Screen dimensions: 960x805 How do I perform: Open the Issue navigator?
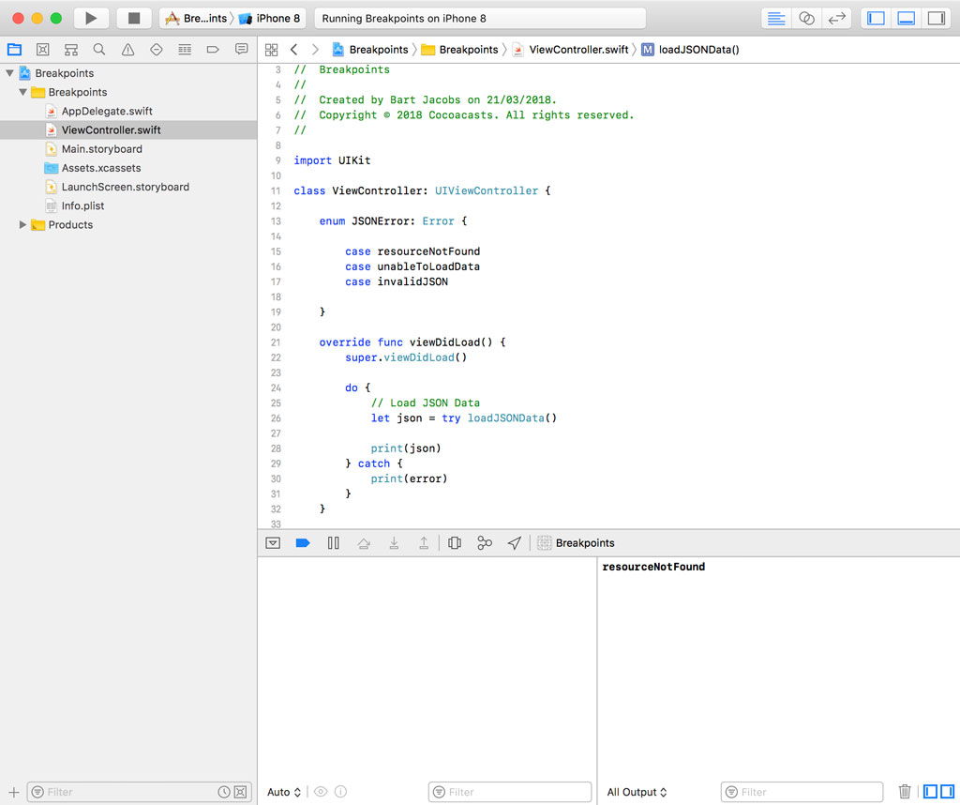tap(127, 49)
